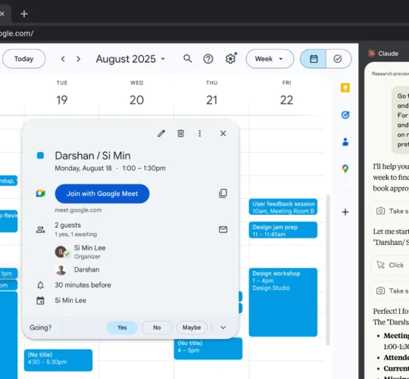This screenshot has height=379, width=409.
Task: Select Yes for Going response
Action: click(x=122, y=328)
